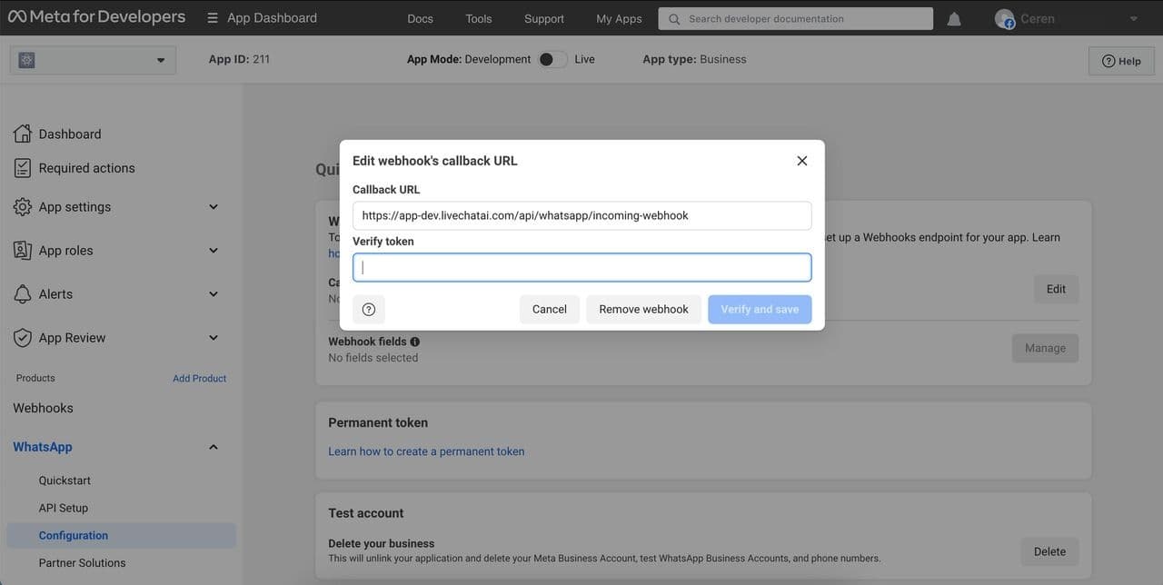Open the account dropdown arrow next to Ceren
Image resolution: width=1163 pixels, height=585 pixels.
tap(1133, 19)
